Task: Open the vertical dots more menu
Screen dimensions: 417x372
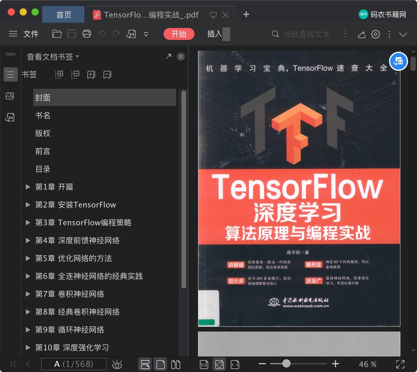Action: (x=389, y=34)
